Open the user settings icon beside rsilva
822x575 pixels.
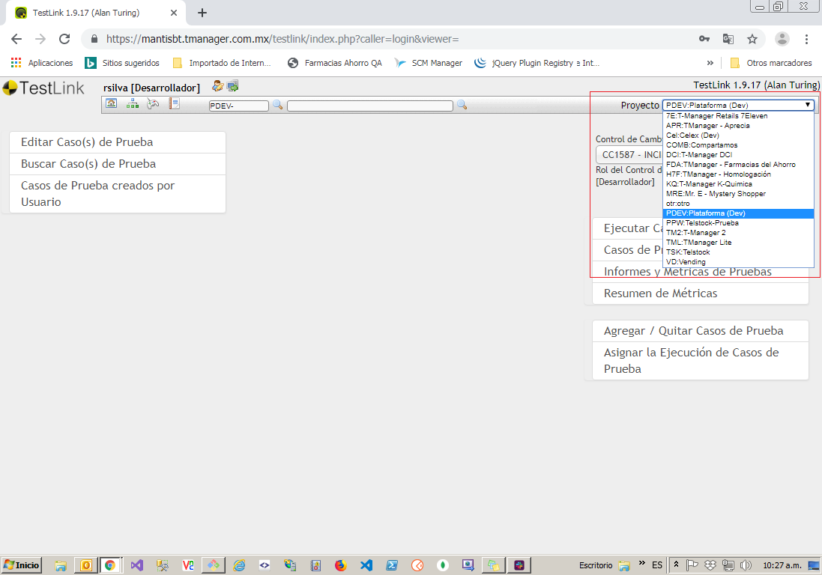click(x=217, y=86)
